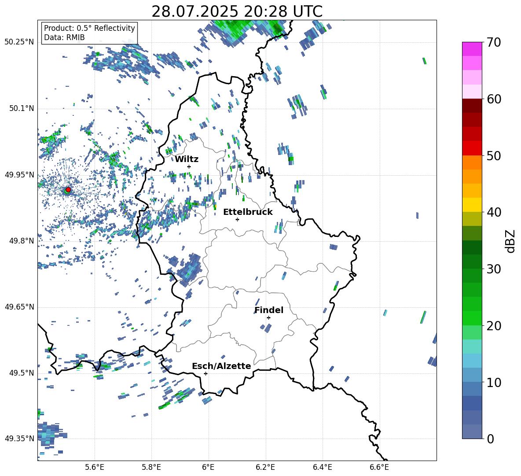Click the Ettelbruck station cross marker
Screen dimensions: 521x476
coord(237,219)
